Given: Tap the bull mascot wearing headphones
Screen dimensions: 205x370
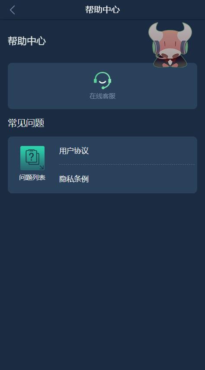Looking at the screenshot, I should click(x=170, y=45).
